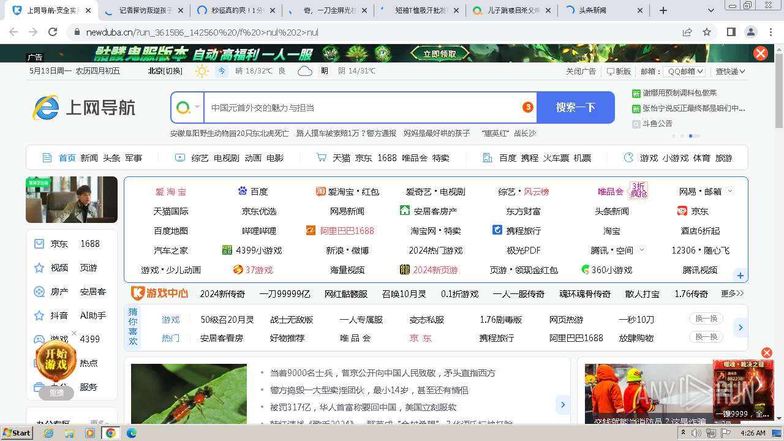Open 爱淘宝·红包 link
Screen dimensions: 784x441
click(x=347, y=192)
